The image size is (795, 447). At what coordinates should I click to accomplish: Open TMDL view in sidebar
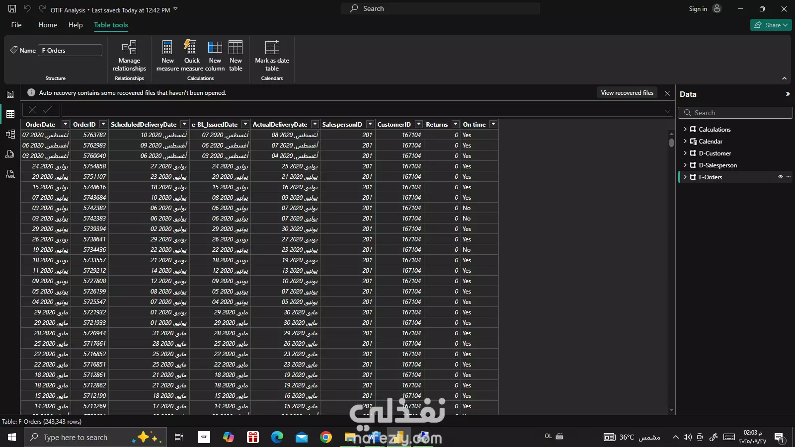pos(10,174)
